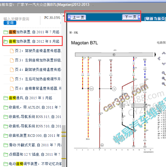Zoom in with the plus magnifier icon
Viewport: 166px width, 167px height.
click(x=164, y=78)
